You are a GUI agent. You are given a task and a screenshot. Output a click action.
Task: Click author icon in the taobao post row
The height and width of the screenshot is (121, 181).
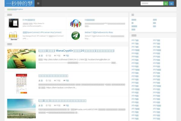tap(39, 80)
